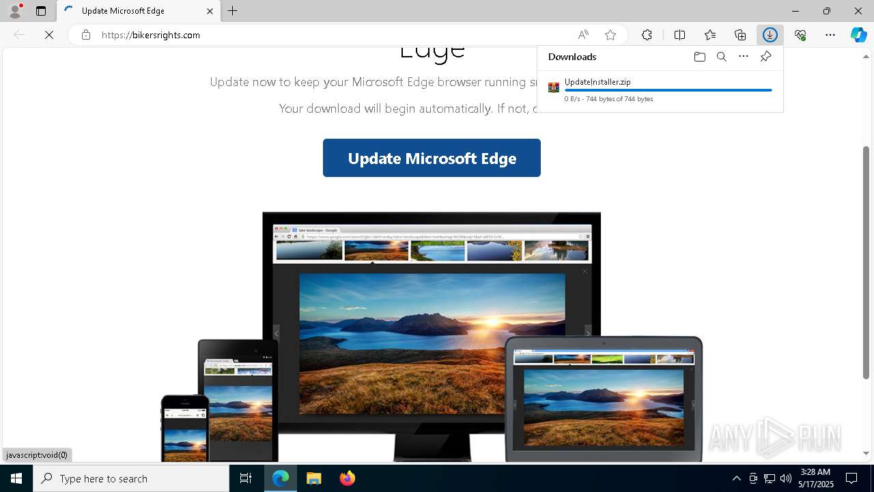
Task: Click the Downloads panel heading
Action: (x=572, y=57)
